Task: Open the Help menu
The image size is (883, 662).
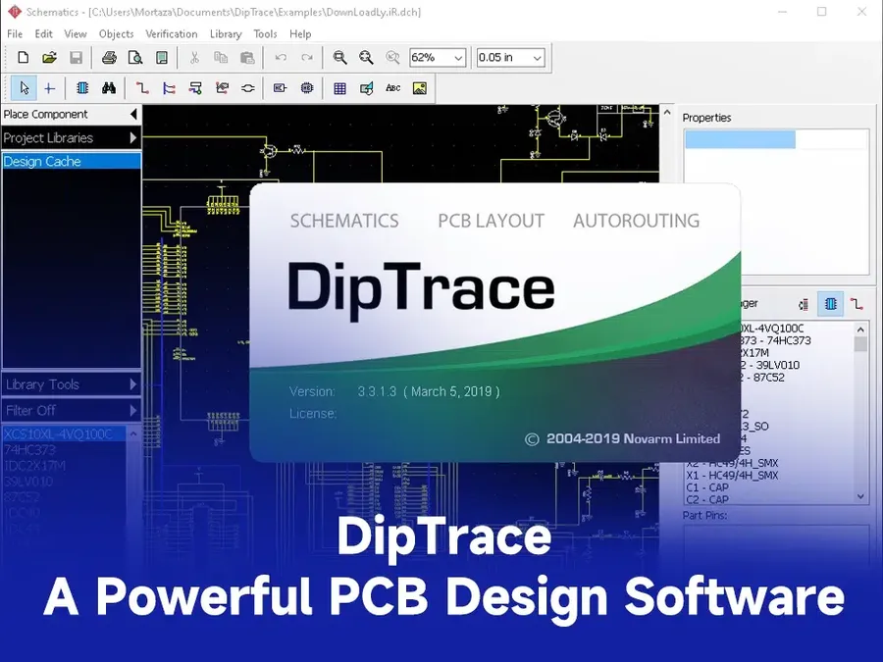Action: [x=300, y=33]
